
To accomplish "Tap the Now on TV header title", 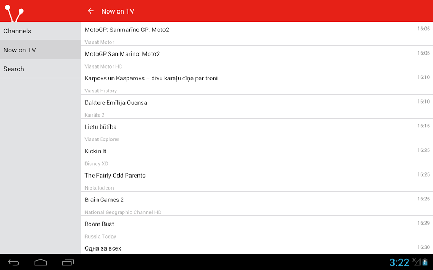I will [117, 11].
